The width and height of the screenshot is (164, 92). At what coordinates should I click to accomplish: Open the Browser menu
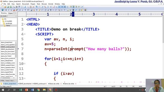44,4
